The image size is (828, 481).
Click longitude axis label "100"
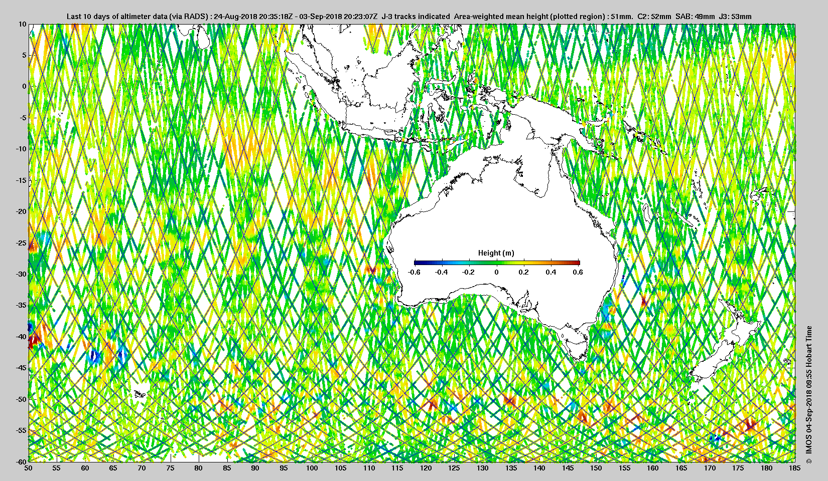point(312,468)
